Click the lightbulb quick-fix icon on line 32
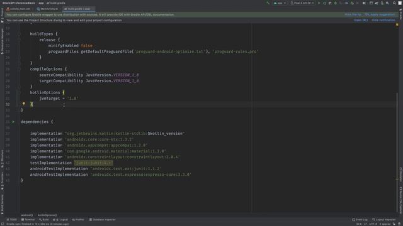Image resolution: width=403 pixels, height=226 pixels. click(x=24, y=104)
